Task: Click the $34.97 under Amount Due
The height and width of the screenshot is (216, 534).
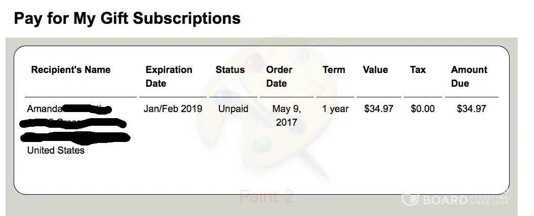Action: tap(471, 109)
